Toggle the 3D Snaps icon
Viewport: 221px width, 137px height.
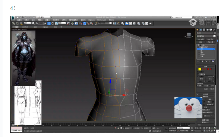click(80, 23)
